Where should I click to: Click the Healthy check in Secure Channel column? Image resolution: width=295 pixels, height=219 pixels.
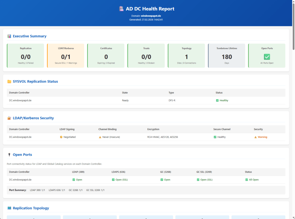click(215, 137)
